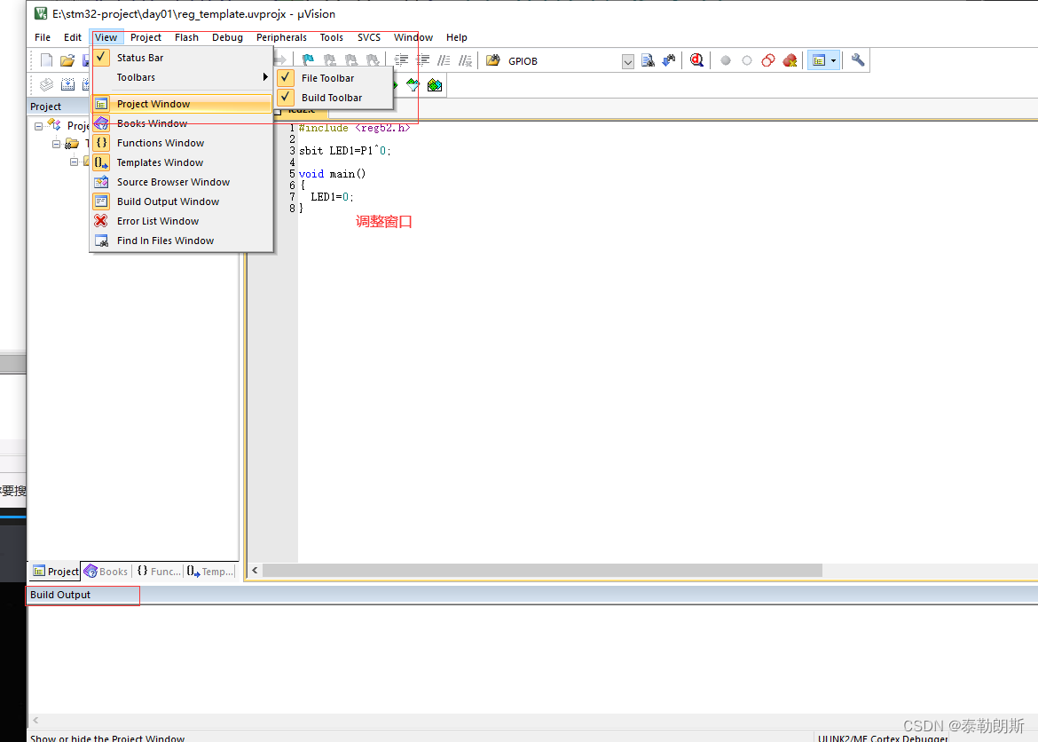
Task: Select the Project tab at panel bottom
Action: pyautogui.click(x=56, y=571)
